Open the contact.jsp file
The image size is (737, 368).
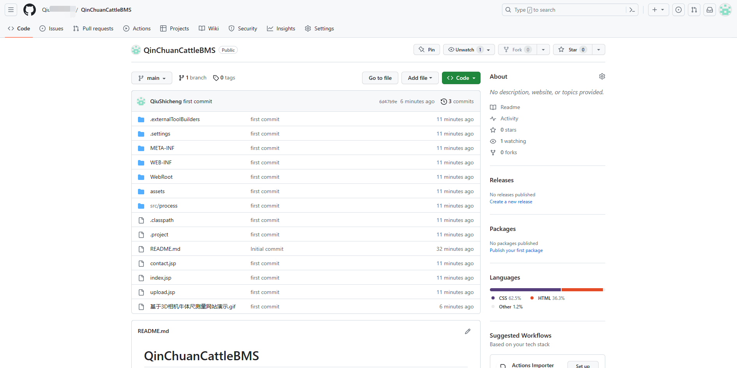163,264
